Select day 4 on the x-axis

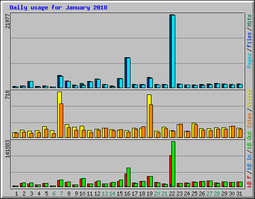(39, 194)
